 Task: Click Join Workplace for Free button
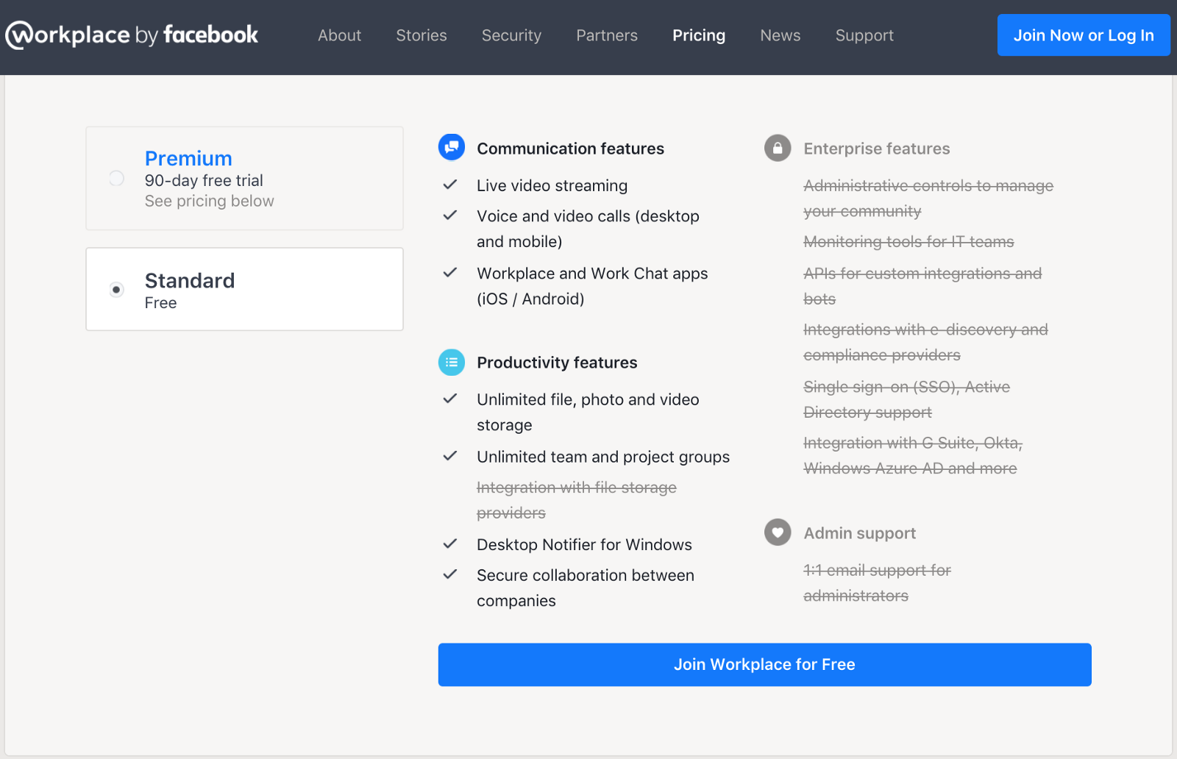[764, 665]
